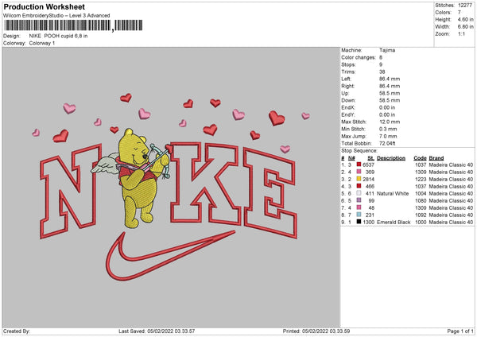477x337 pixels.
Task: Click the Stitches count 12277
Action: click(x=466, y=6)
